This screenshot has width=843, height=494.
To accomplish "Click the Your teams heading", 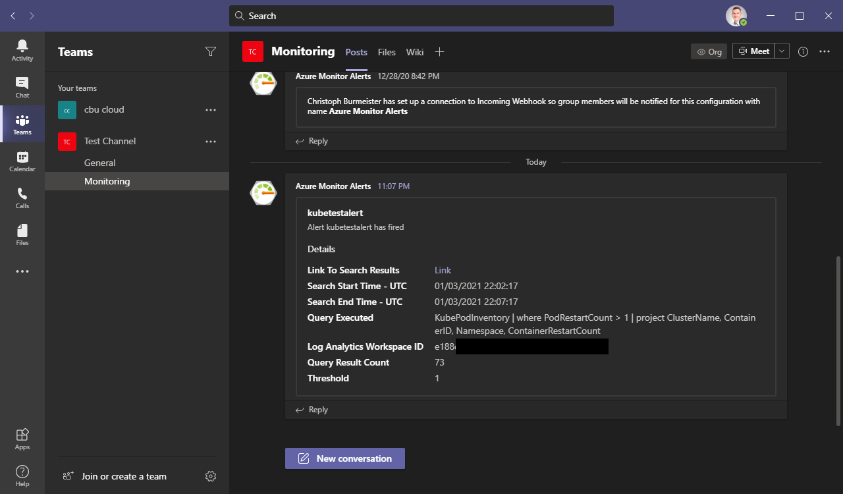I will (77, 88).
